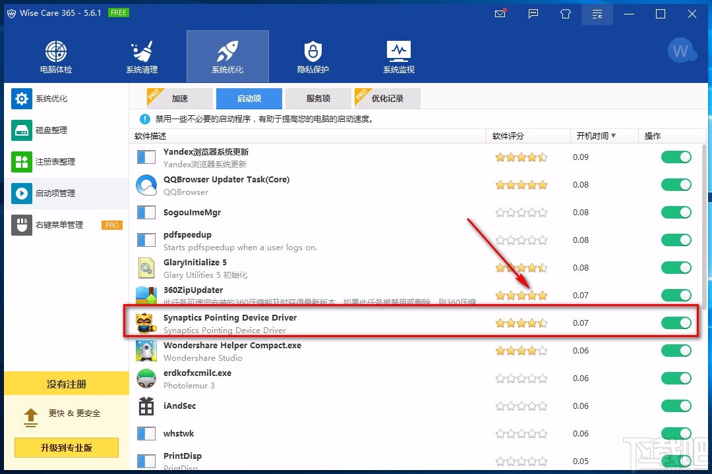
Task: Click the user avatar W icon
Action: click(681, 50)
